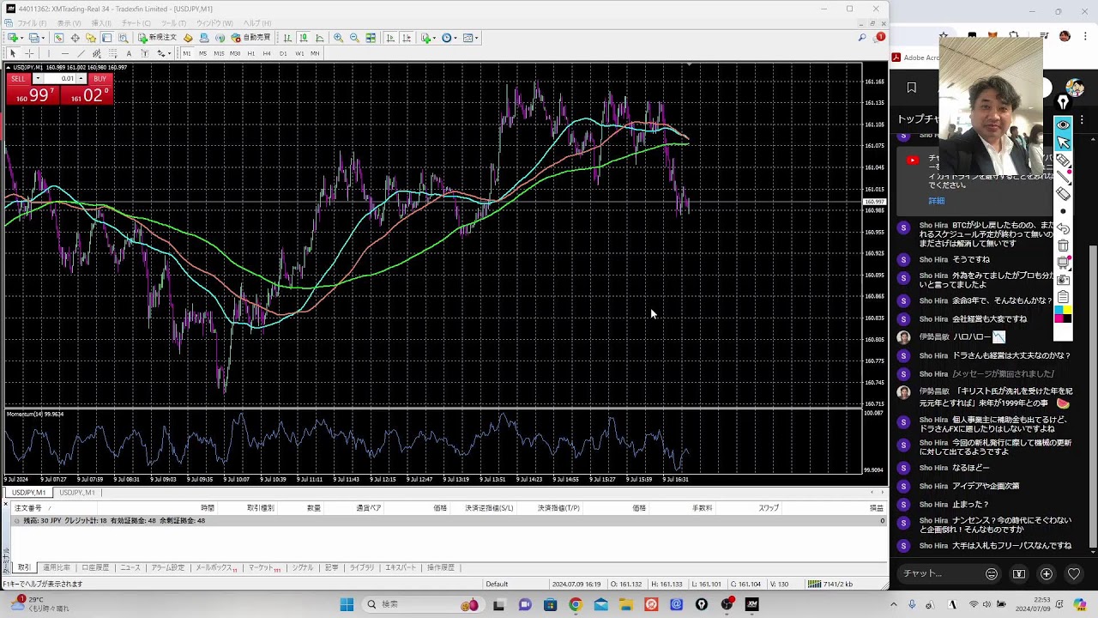Open the new chart dropdown arrow
The height and width of the screenshot is (618, 1098).
[x=21, y=38]
